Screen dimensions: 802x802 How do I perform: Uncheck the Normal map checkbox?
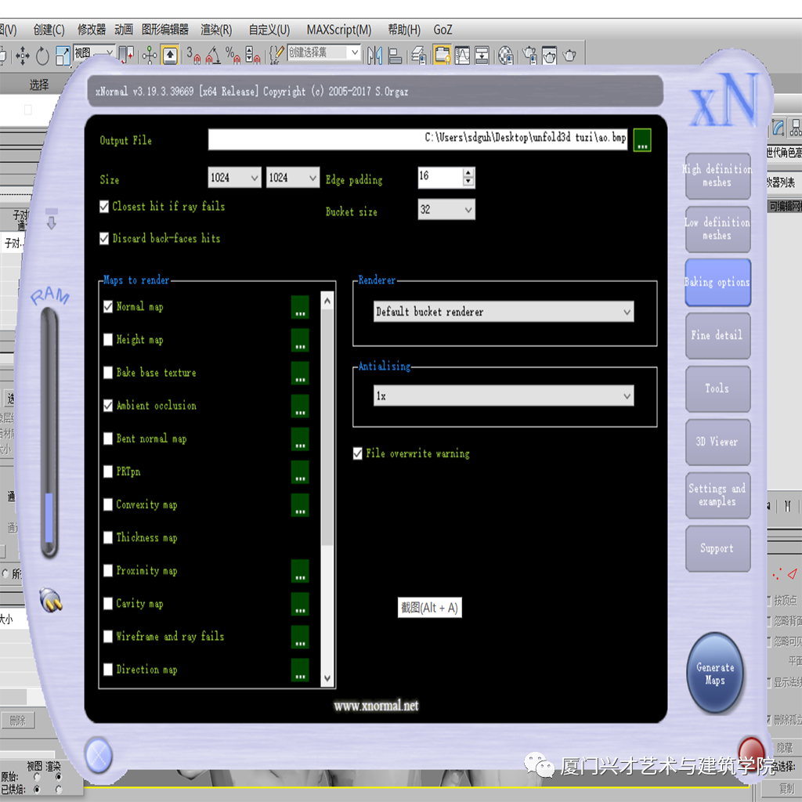click(x=108, y=307)
